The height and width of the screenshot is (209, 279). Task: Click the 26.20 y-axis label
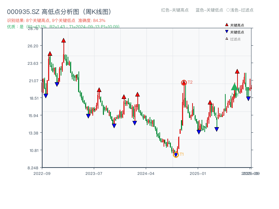(x=33, y=46)
